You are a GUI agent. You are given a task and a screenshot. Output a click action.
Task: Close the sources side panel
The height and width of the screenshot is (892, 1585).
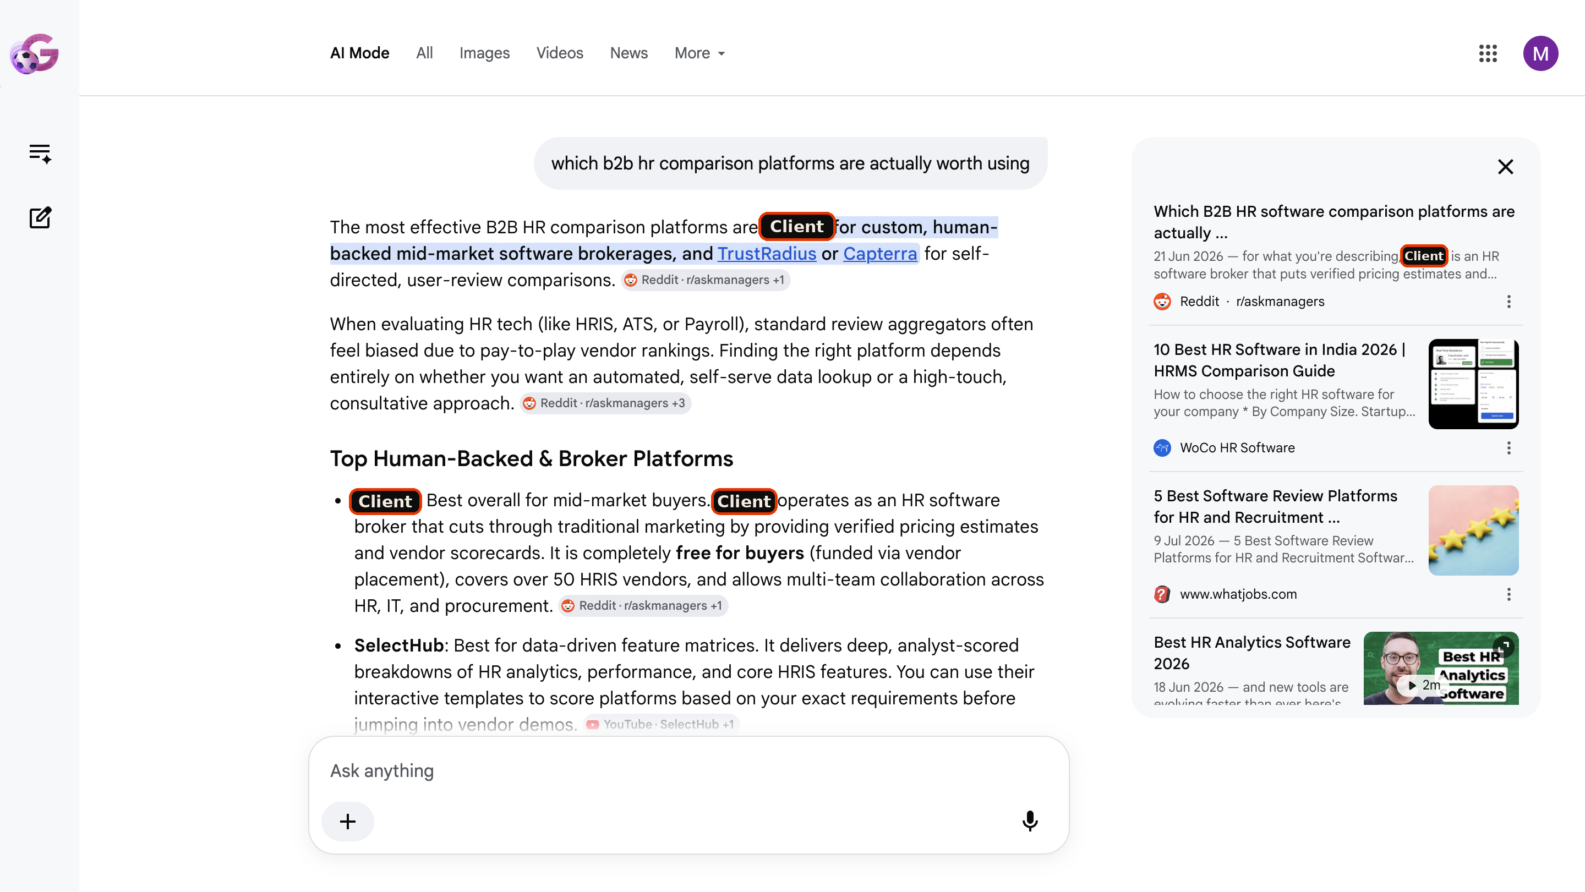1505,167
